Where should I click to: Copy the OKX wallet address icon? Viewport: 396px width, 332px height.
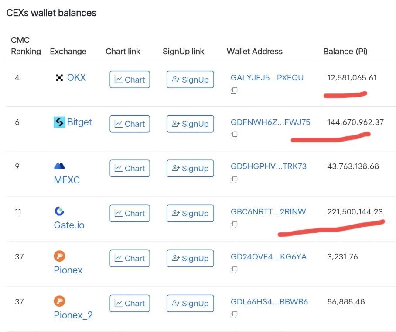click(x=234, y=90)
